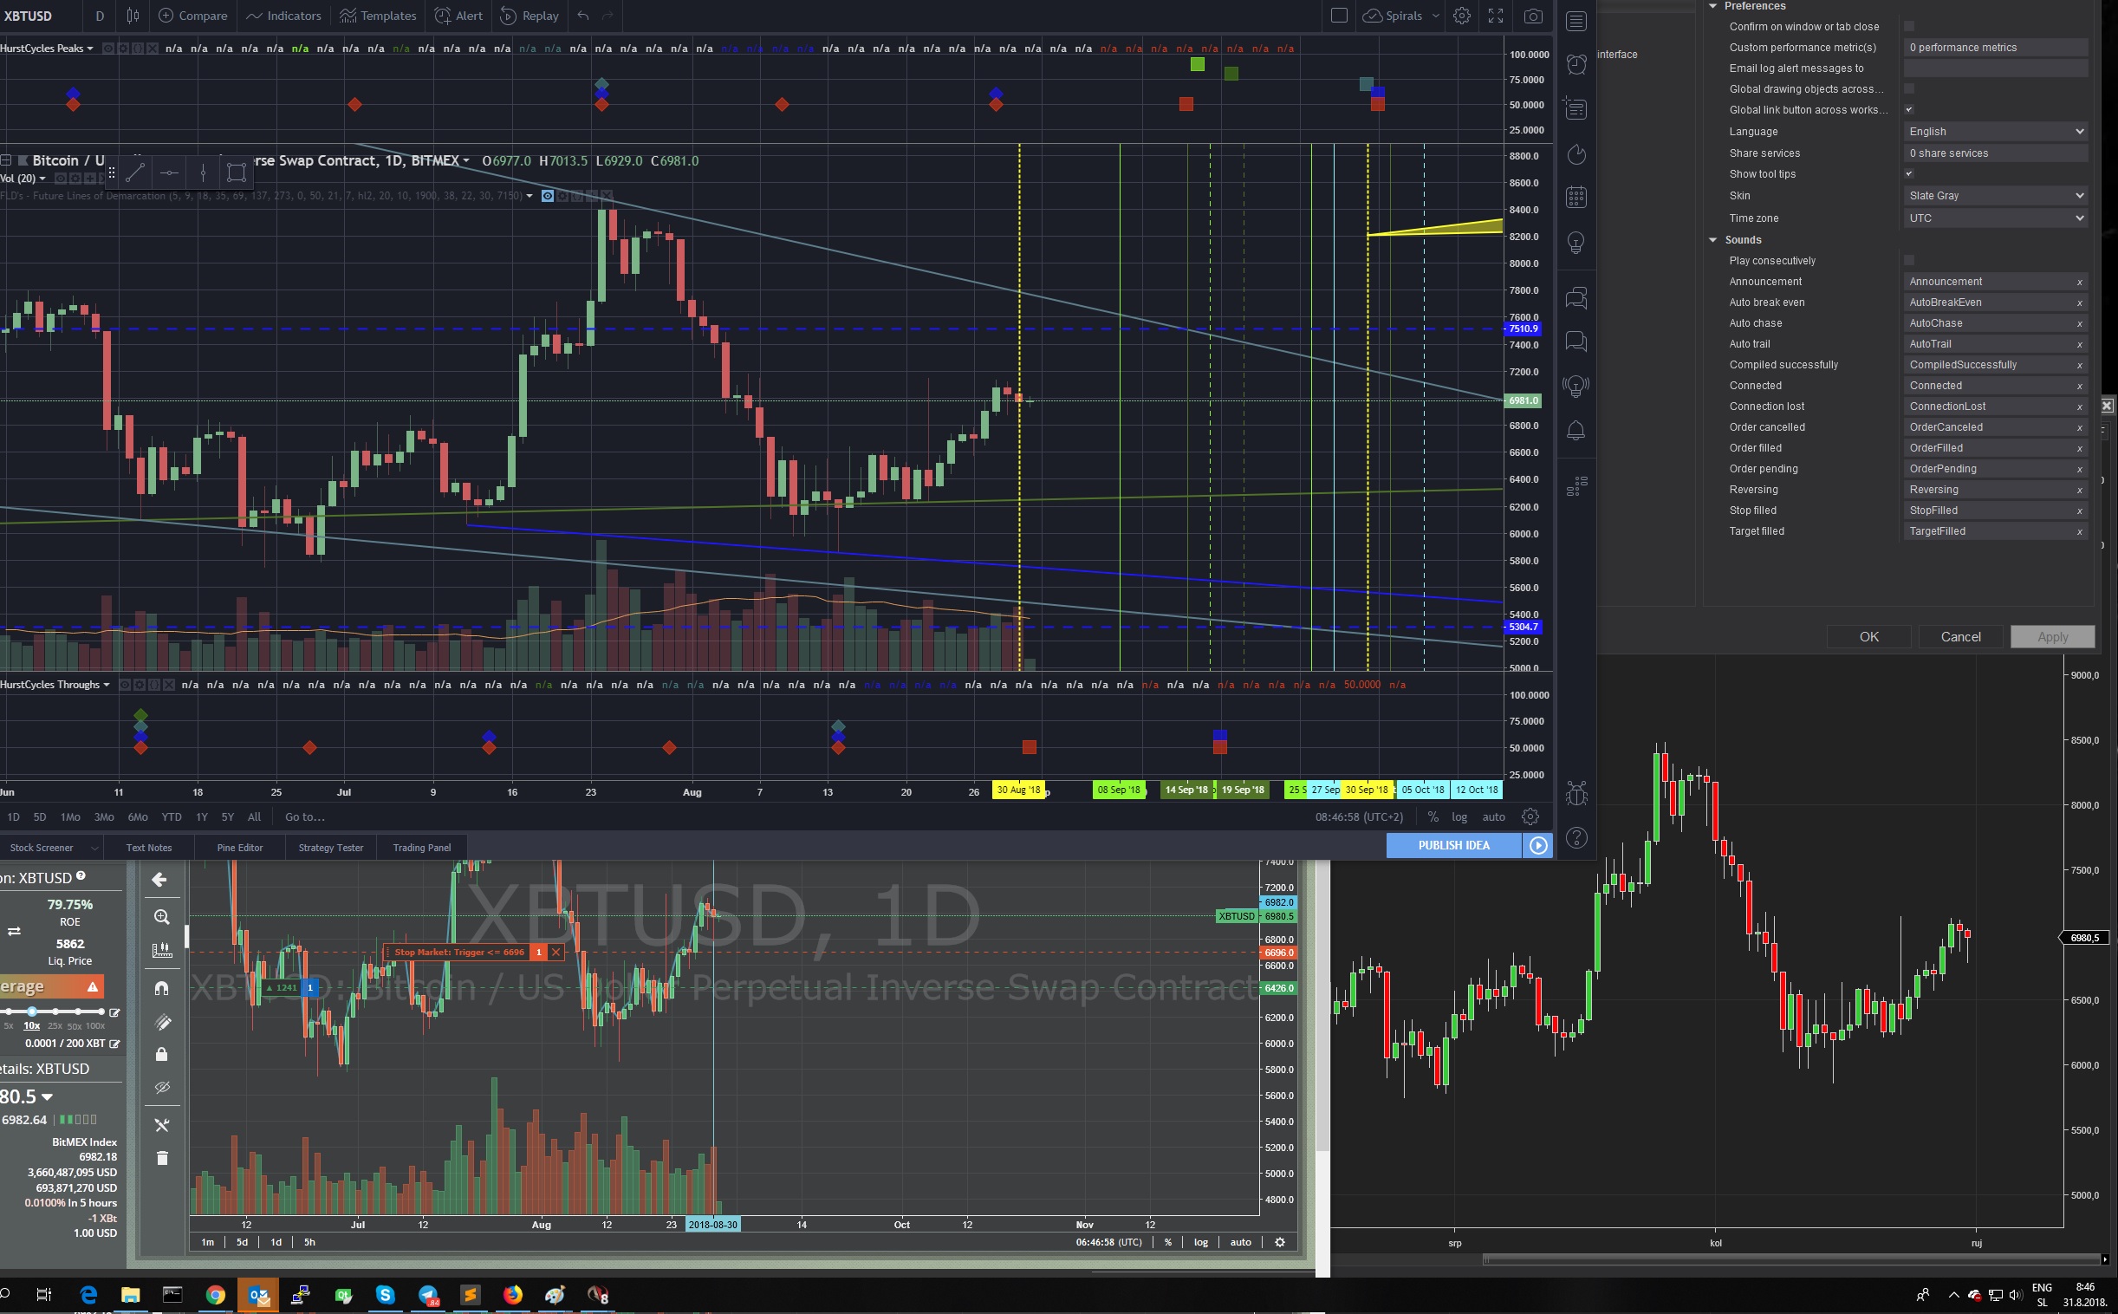The height and width of the screenshot is (1314, 2118).
Task: Toggle magnet mode in BitMEX chart toolbar
Action: 161,988
